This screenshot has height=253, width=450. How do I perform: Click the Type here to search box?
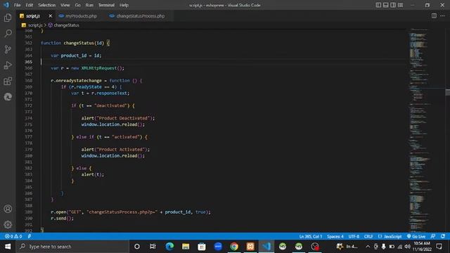click(72, 247)
